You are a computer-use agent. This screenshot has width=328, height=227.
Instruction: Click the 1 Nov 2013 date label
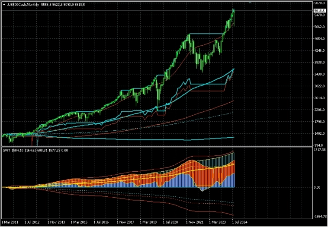pyautogui.click(x=57, y=223)
